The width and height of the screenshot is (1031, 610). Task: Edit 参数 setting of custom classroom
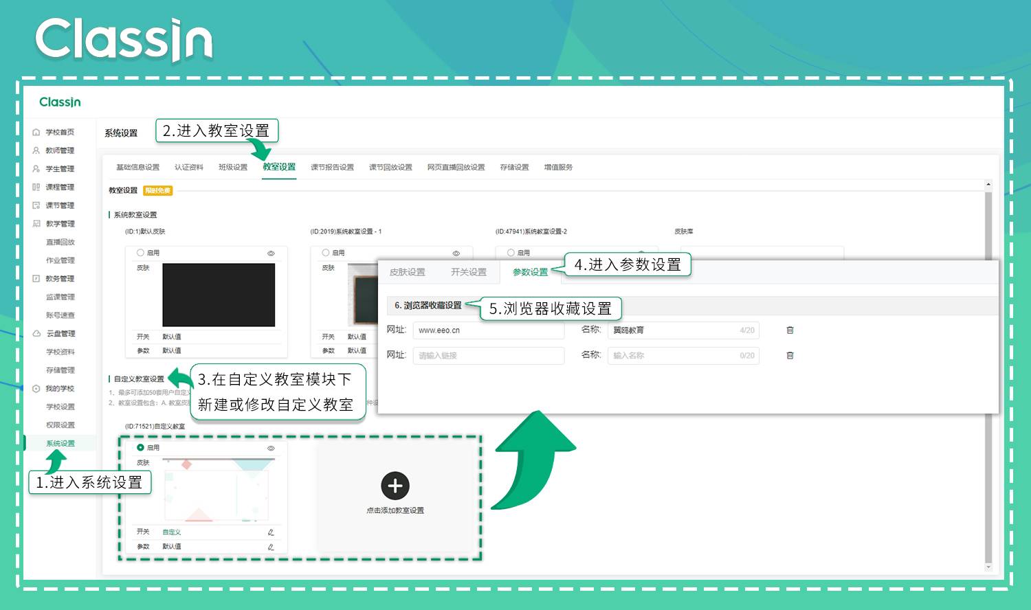[271, 547]
